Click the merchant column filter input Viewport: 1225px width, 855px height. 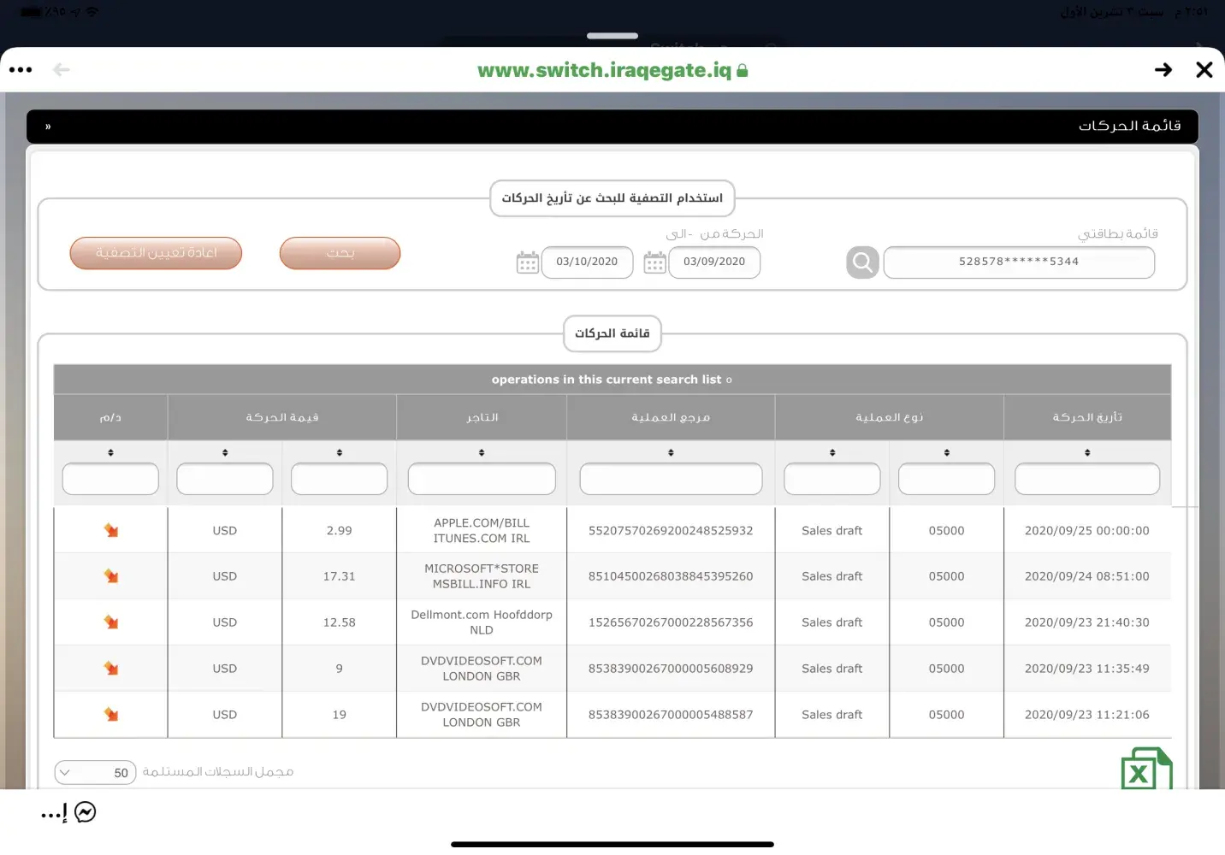[x=482, y=479]
